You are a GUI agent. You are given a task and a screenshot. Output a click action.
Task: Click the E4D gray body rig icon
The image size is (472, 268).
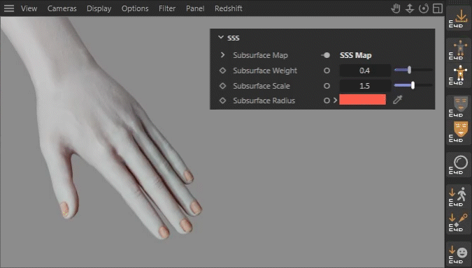pos(459,50)
